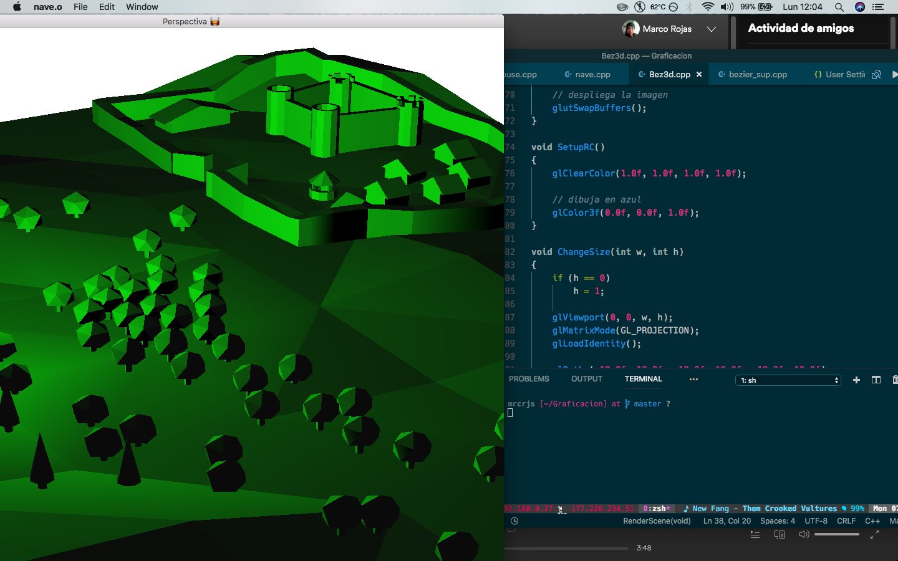Viewport: 898px width, 561px height.
Task: Select the TERMINAL panel tab
Action: coord(643,379)
